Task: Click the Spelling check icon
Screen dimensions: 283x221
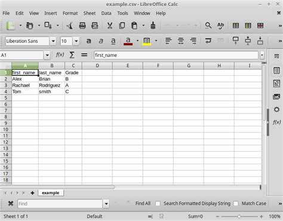Action: (x=220, y=26)
